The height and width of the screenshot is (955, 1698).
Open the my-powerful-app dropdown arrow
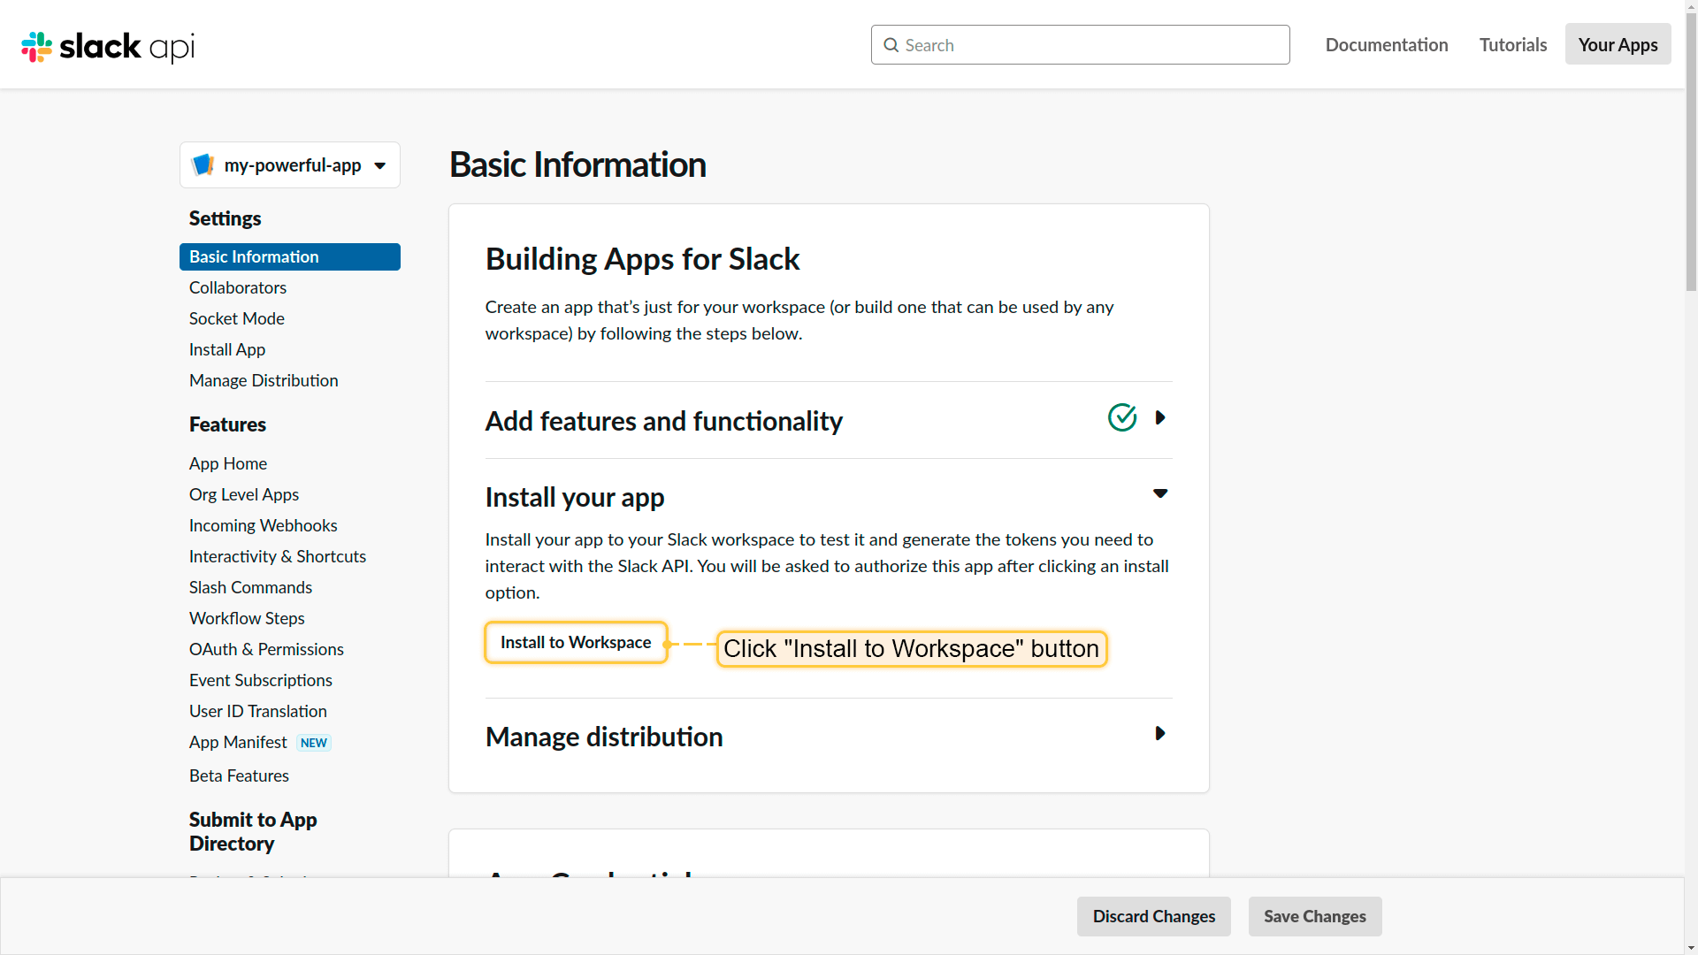pyautogui.click(x=379, y=165)
